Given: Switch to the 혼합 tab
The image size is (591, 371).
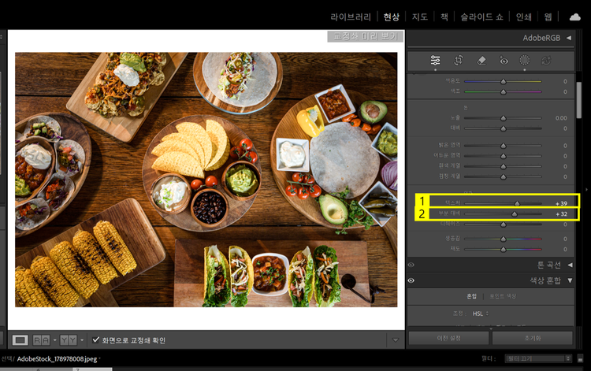Looking at the screenshot, I should [471, 296].
